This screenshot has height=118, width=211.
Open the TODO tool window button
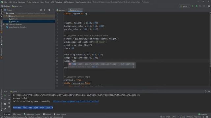(x=17, y=114)
